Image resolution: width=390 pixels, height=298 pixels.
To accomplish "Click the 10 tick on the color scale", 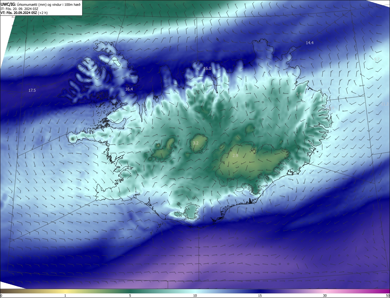I will (x=195, y=296).
